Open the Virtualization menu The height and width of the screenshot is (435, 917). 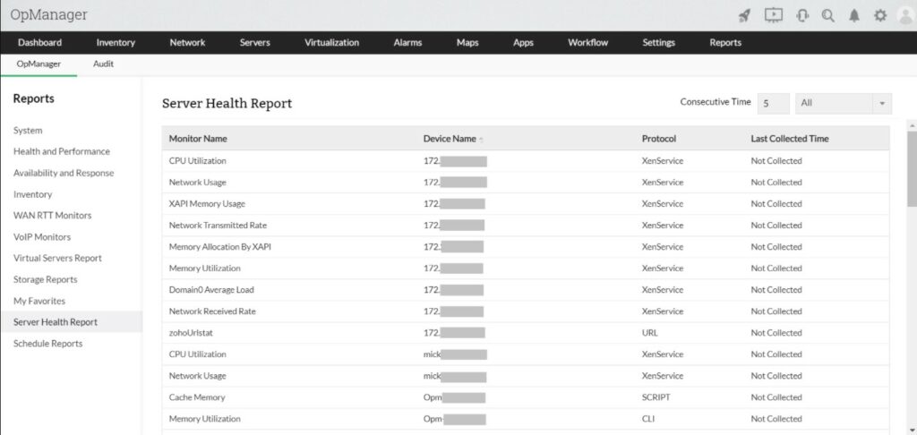[331, 43]
